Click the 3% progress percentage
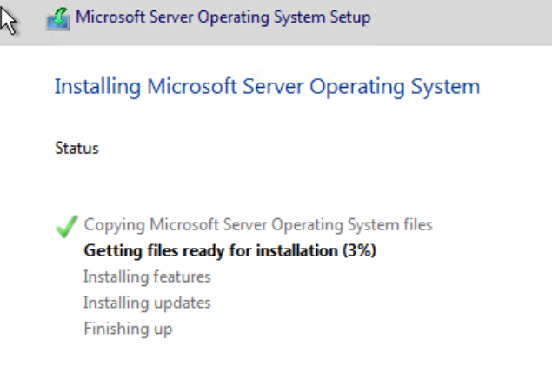Viewport: 552px width, 379px height. pos(360,251)
